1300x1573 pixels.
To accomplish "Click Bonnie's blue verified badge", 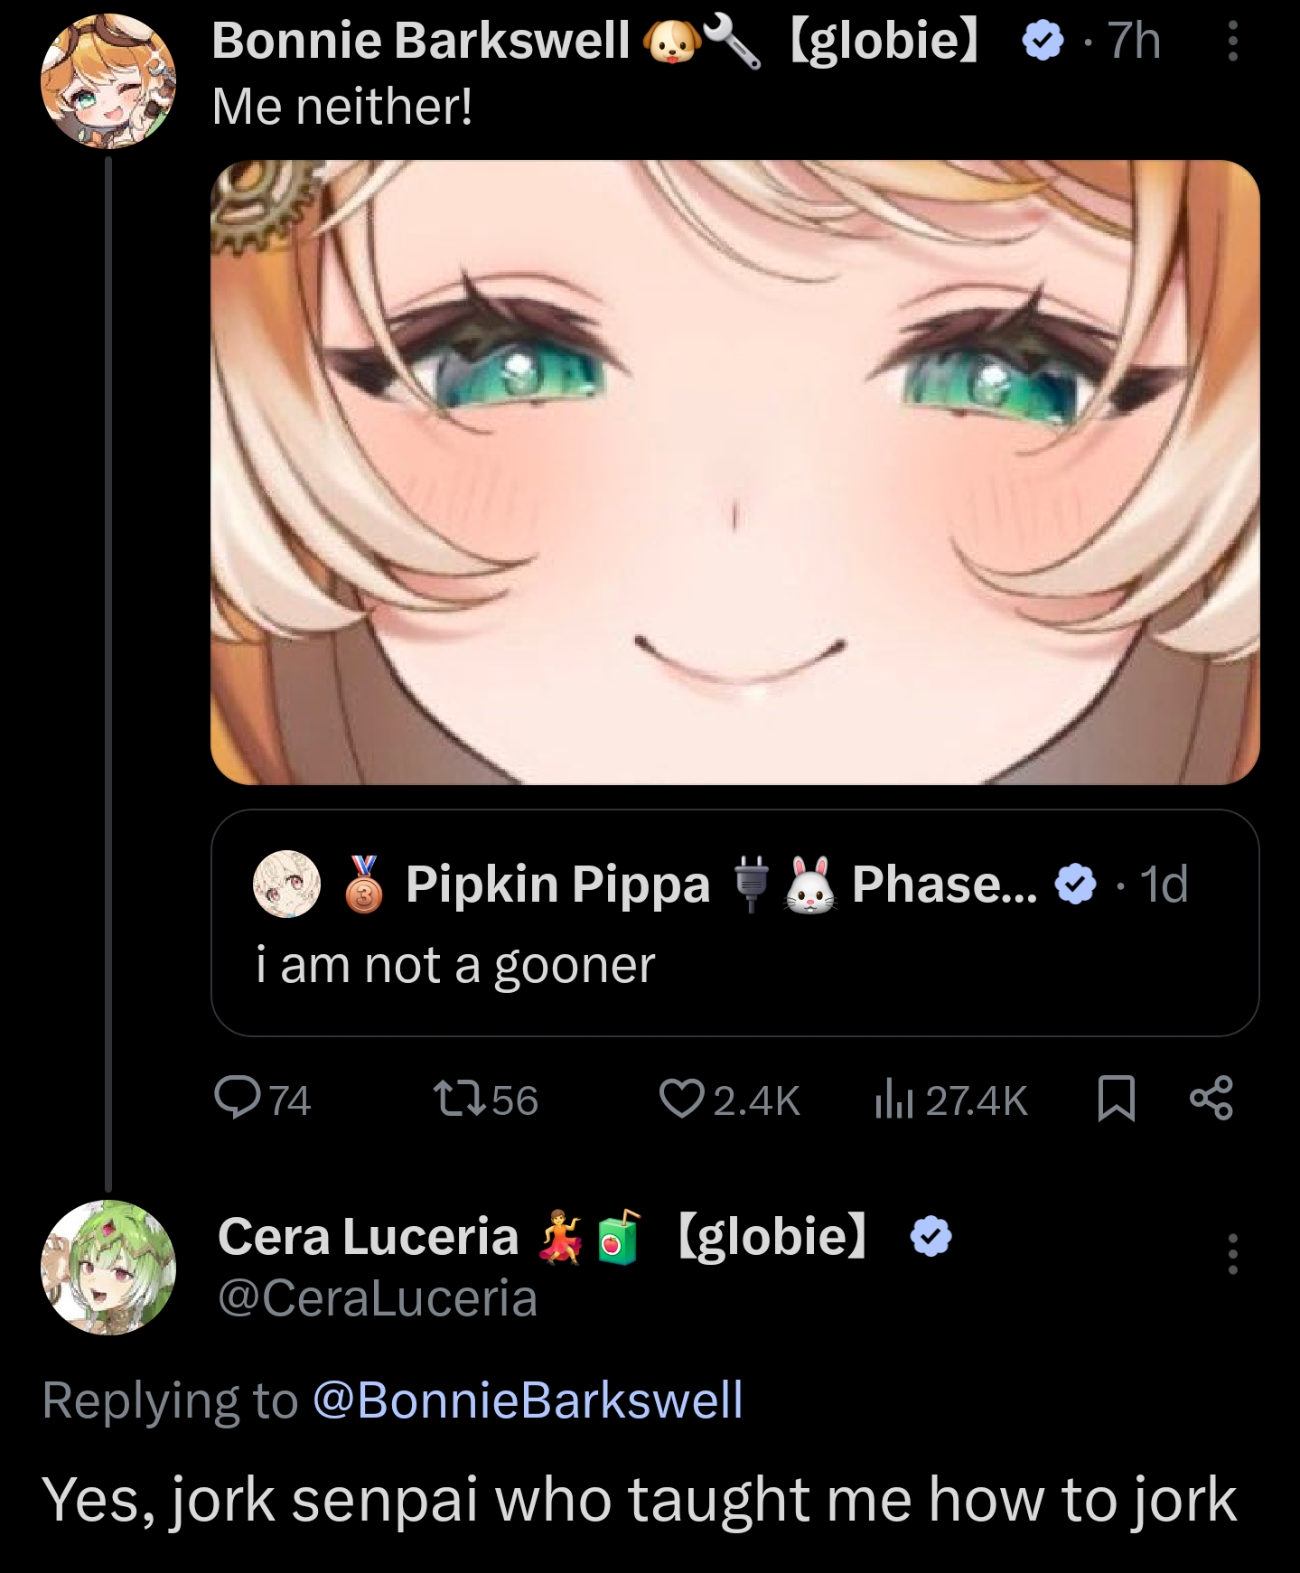I will (1044, 42).
